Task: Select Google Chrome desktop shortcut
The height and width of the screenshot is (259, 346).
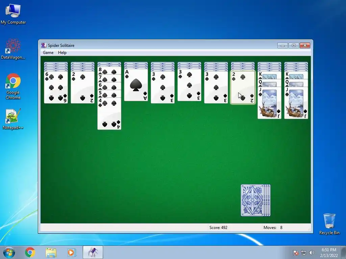Action: (x=13, y=86)
